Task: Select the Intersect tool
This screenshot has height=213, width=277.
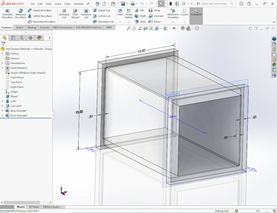Action: 156,16
